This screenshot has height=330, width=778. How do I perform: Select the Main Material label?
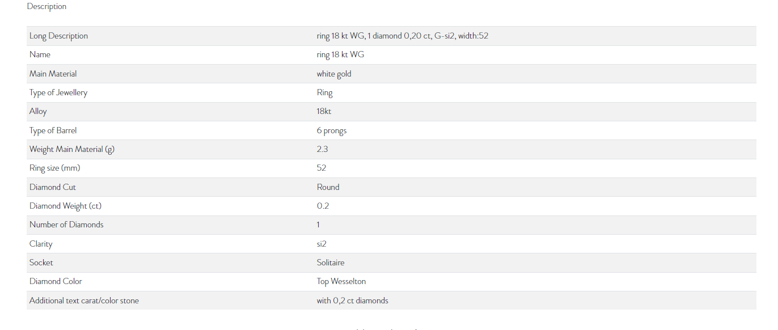coord(53,74)
